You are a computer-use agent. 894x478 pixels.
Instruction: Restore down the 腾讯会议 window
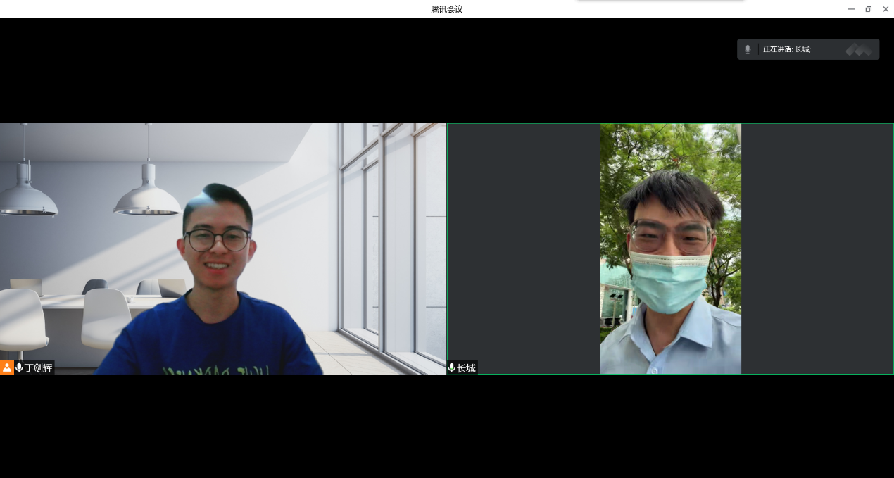pyautogui.click(x=868, y=9)
